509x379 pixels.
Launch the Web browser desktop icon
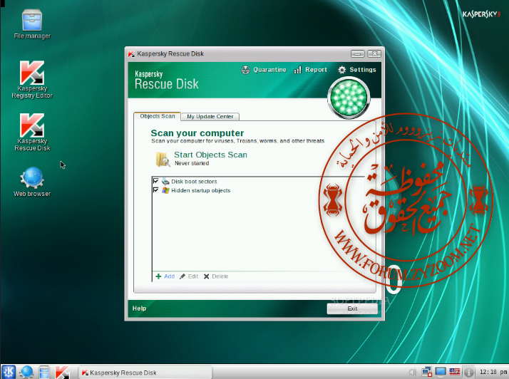pos(32,182)
